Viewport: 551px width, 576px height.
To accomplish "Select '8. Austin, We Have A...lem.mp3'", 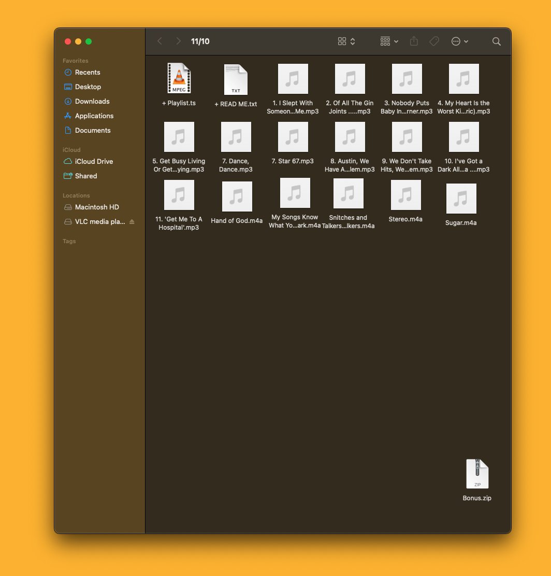I will point(350,137).
